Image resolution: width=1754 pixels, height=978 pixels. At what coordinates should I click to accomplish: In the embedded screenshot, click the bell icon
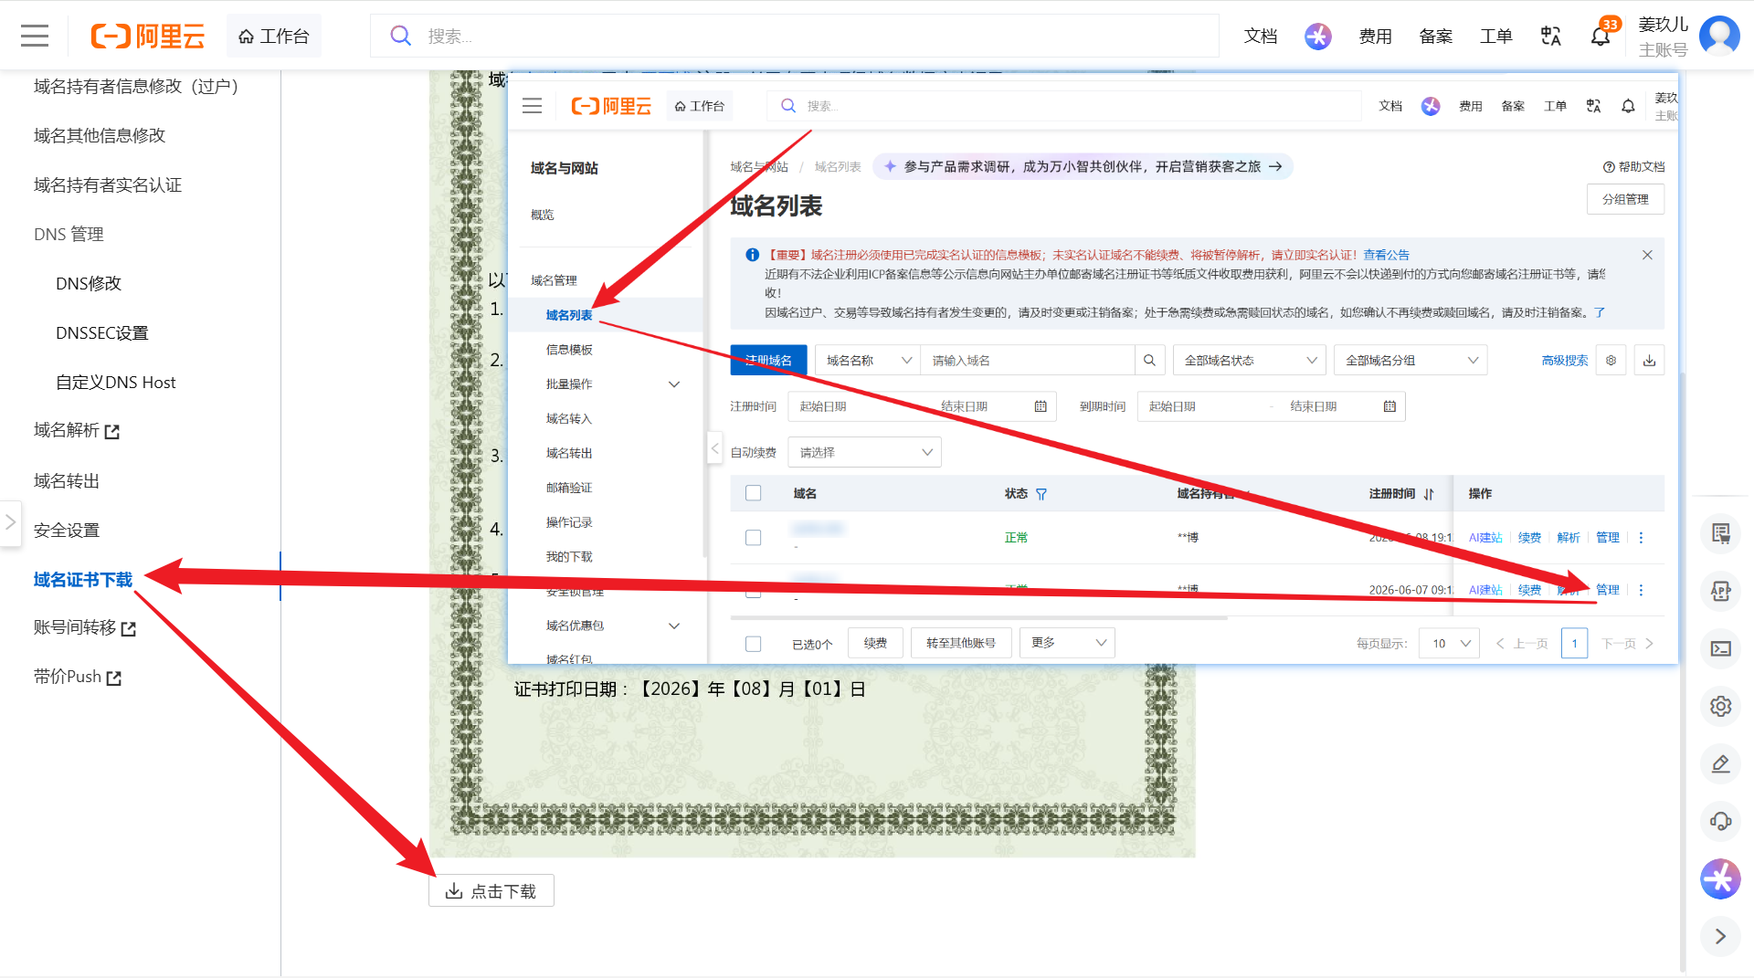pos(1628,106)
